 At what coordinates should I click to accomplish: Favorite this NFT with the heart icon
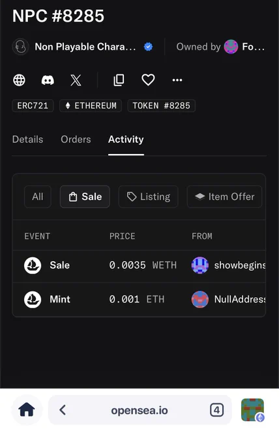click(148, 80)
